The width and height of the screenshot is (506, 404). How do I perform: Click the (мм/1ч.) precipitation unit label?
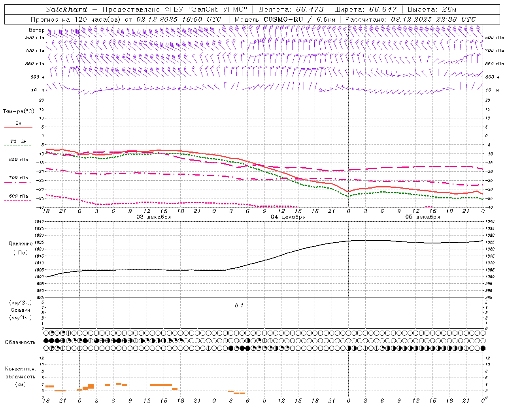[21, 317]
